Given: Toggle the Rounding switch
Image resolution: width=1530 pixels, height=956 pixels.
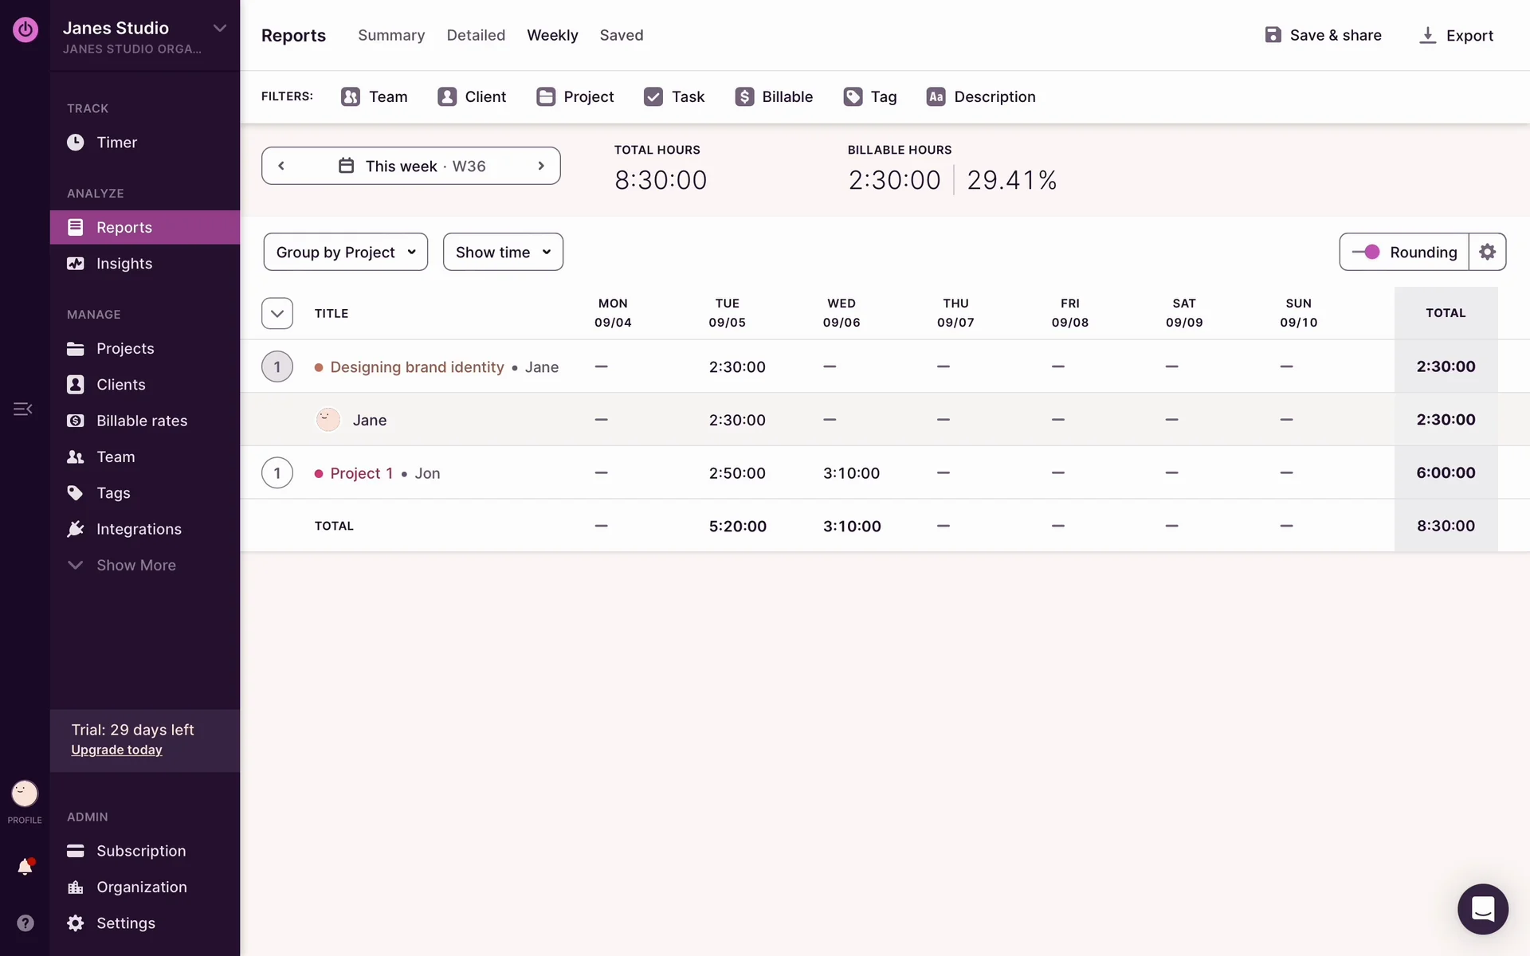Looking at the screenshot, I should tap(1366, 252).
